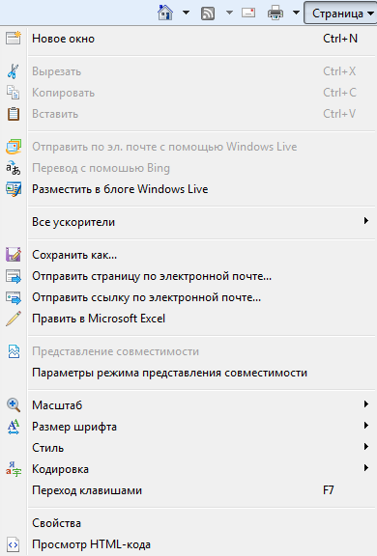
Task: Open the Страница toolbar menu button
Action: click(x=340, y=14)
